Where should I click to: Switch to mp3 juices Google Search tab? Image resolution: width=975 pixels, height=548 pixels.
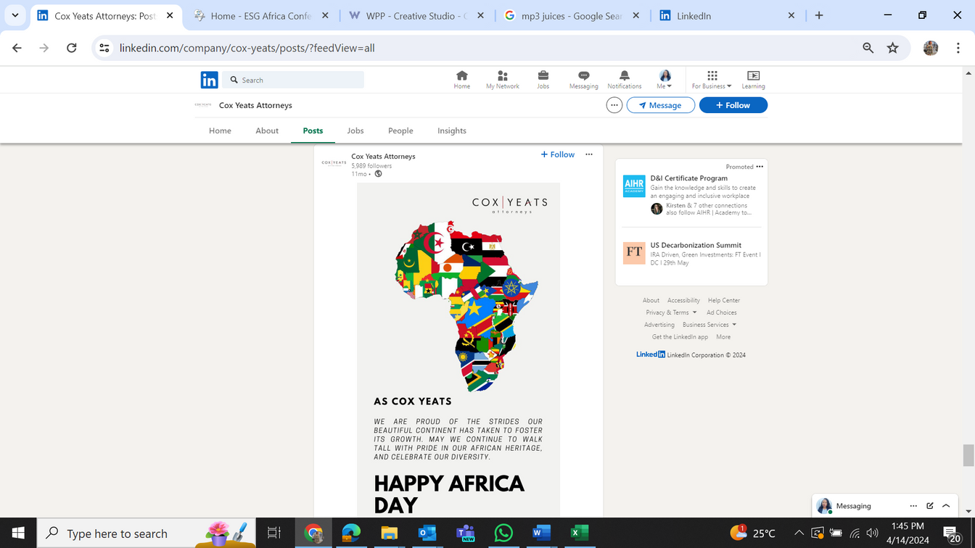coord(572,15)
